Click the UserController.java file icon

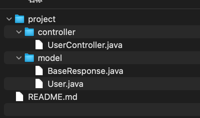click(x=39, y=45)
